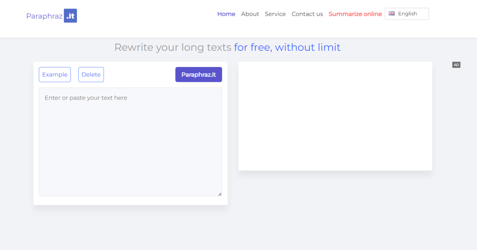Click the dark AD badge
Image resolution: width=477 pixels, height=250 pixels.
point(456,65)
